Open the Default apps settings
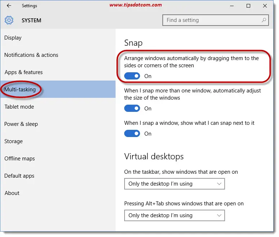Screen dimensions: 279x237 58,176
